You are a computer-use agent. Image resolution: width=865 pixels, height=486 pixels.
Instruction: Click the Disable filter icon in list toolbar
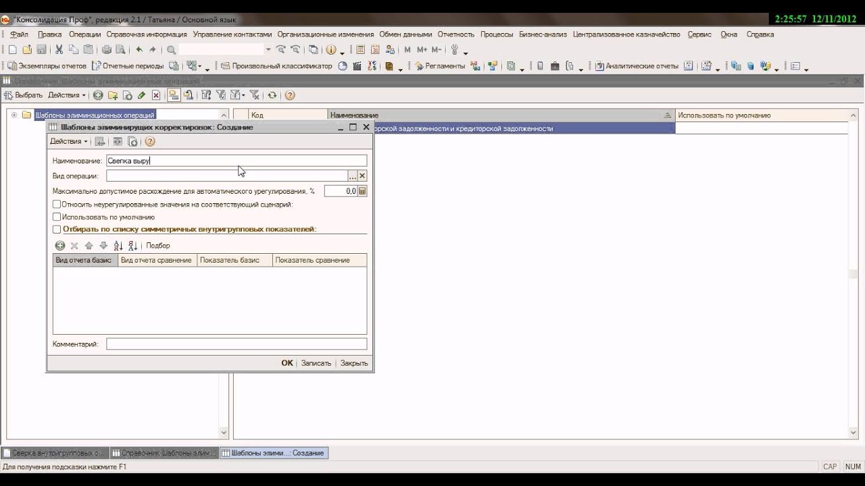point(255,95)
